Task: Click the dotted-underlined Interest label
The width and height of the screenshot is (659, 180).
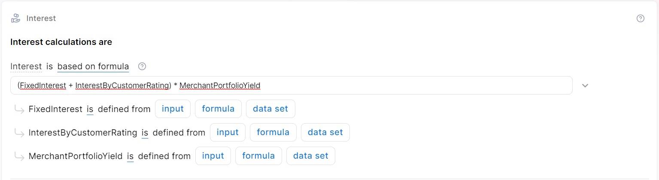Action: click(26, 66)
